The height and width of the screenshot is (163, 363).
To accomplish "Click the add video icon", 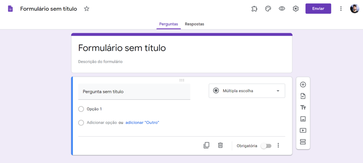I will click(303, 130).
